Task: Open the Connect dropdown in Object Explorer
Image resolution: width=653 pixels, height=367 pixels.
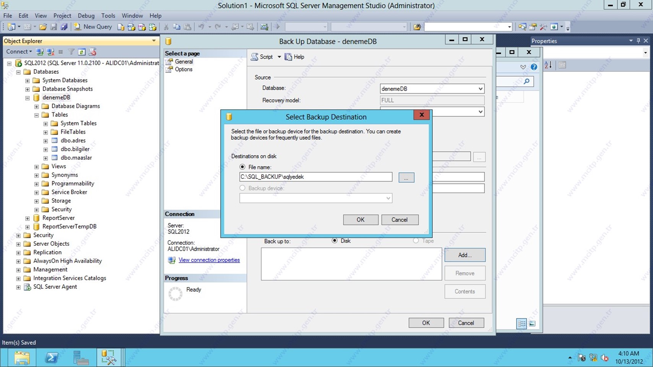Action: pos(19,52)
